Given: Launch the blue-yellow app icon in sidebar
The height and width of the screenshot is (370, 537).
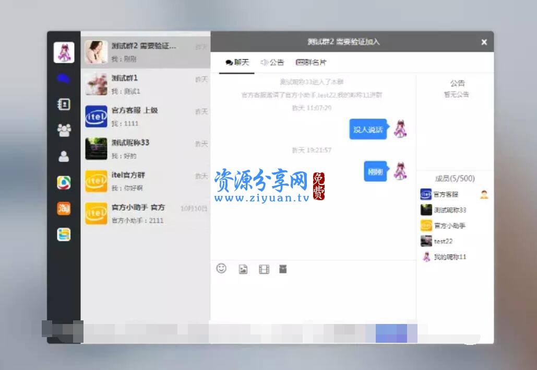Looking at the screenshot, I should 64,235.
